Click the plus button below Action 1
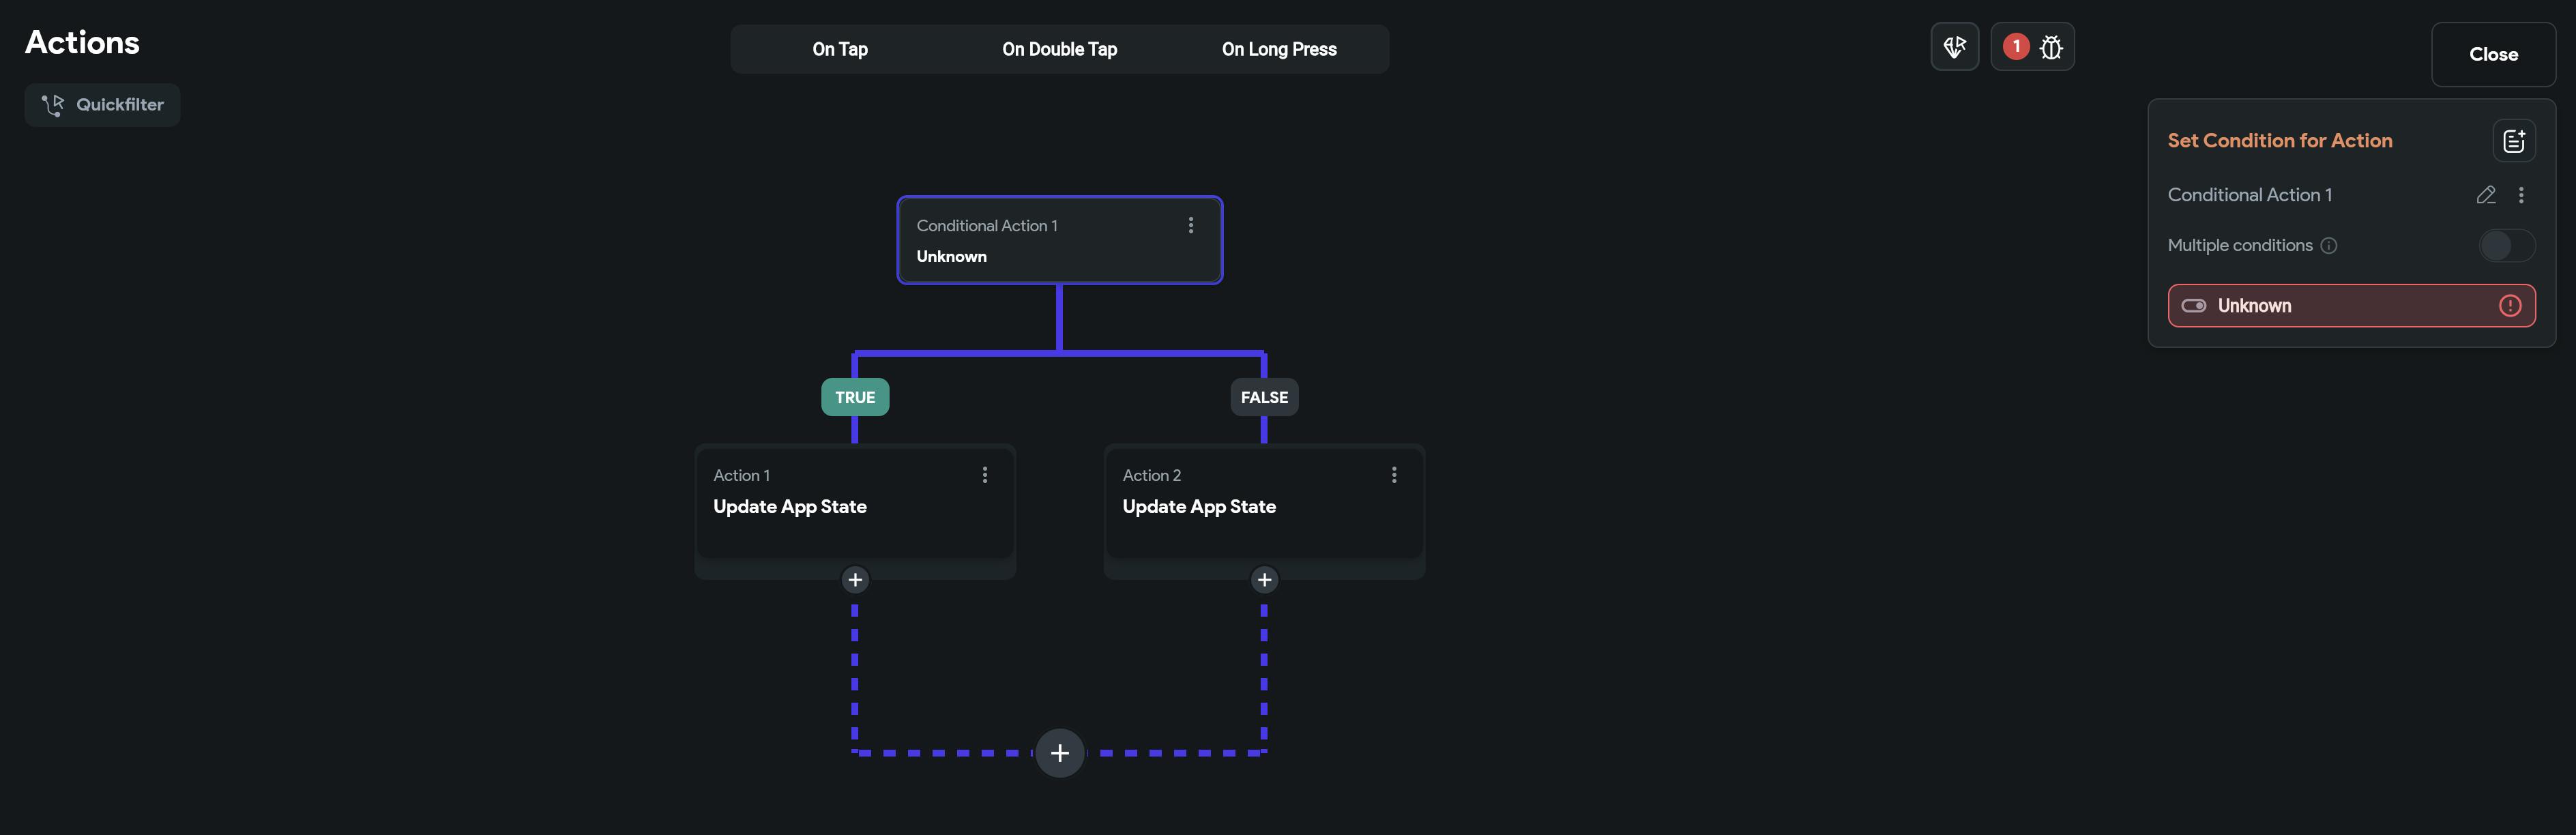The image size is (2576, 835). 855,580
